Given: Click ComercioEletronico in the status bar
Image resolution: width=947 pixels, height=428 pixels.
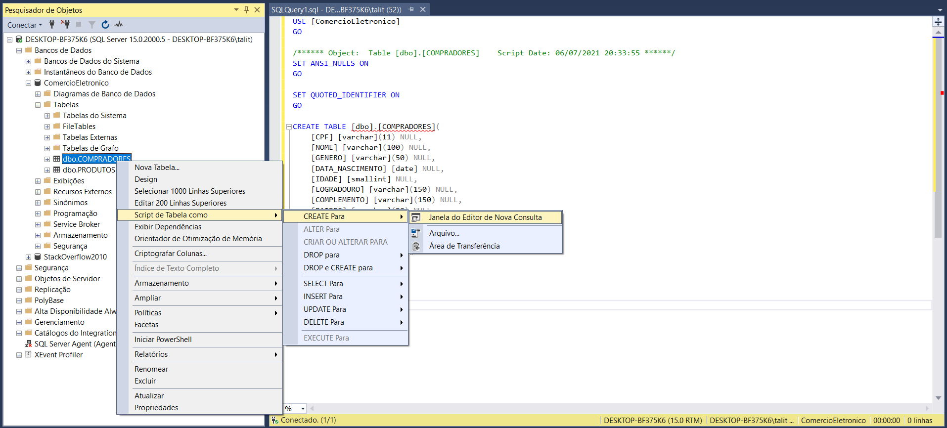Looking at the screenshot, I should (833, 421).
